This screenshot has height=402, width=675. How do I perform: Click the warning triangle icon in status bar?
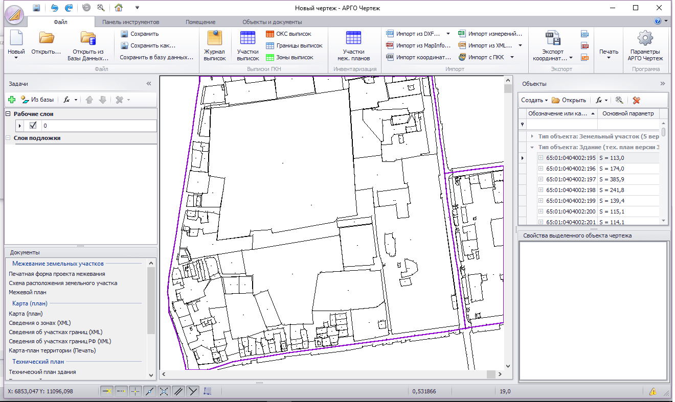point(653,391)
